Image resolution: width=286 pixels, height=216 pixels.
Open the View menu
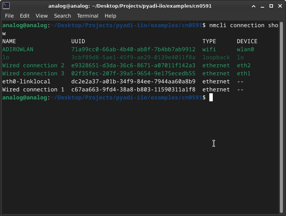[41, 16]
